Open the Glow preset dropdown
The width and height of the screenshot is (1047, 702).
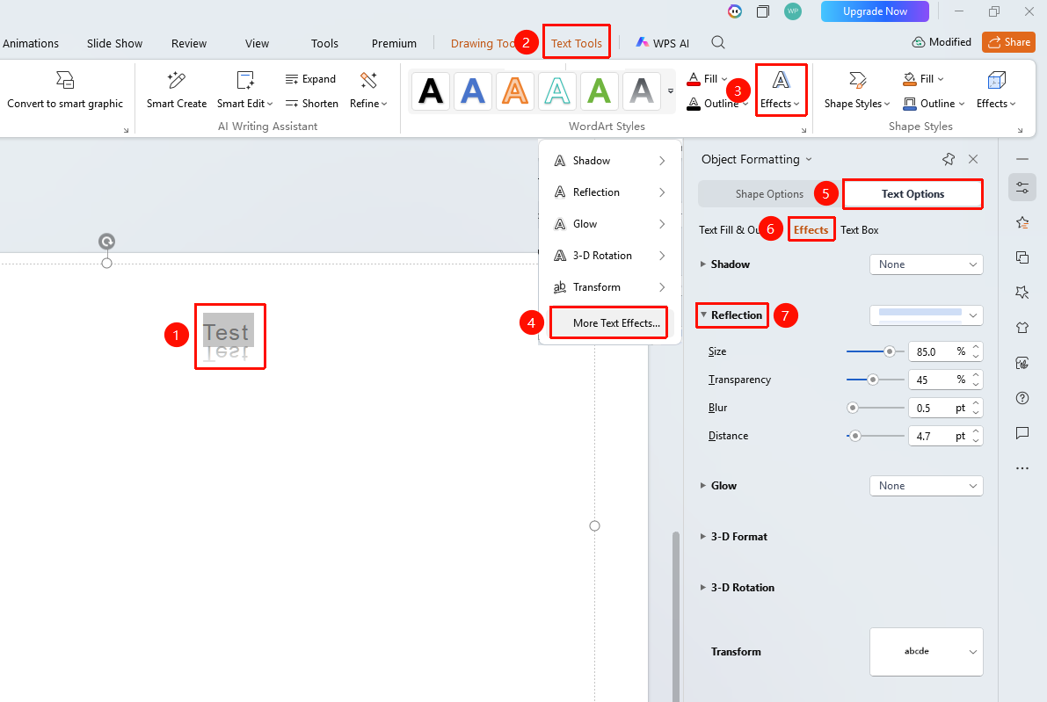[927, 486]
